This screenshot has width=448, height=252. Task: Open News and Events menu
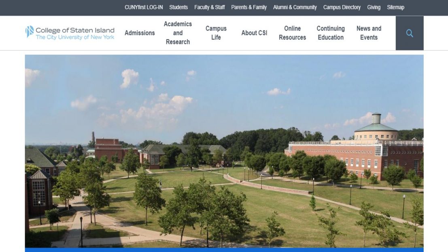coord(369,33)
